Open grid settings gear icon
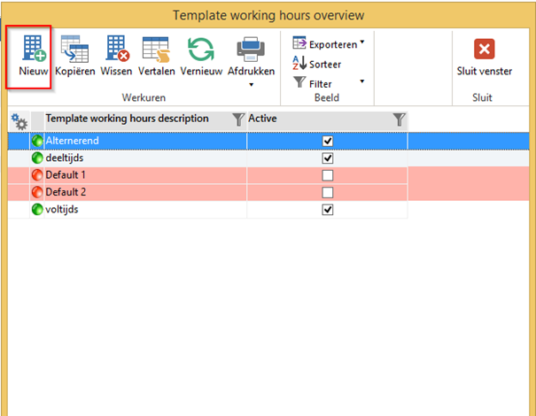 tap(19, 119)
